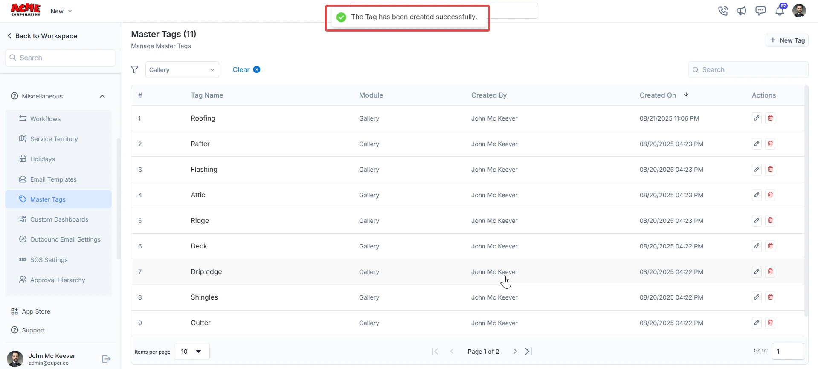Click the Shingles tag name

(x=204, y=297)
